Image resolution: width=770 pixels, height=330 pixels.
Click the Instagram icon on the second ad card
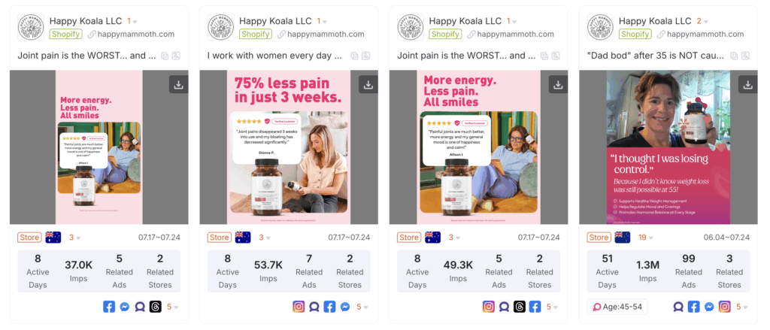pyautogui.click(x=299, y=307)
